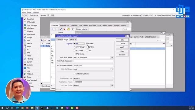Click Apply in Hotspot Server Profile
The height and width of the screenshot is (110, 195).
click(122, 47)
